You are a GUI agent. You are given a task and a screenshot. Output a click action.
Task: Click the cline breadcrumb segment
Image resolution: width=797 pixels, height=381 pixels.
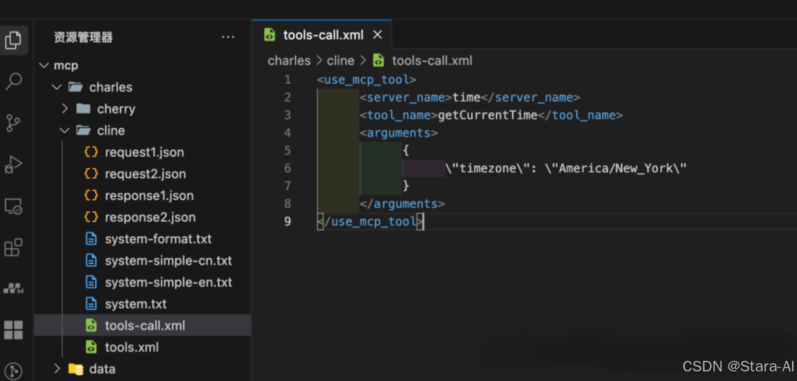click(x=340, y=61)
